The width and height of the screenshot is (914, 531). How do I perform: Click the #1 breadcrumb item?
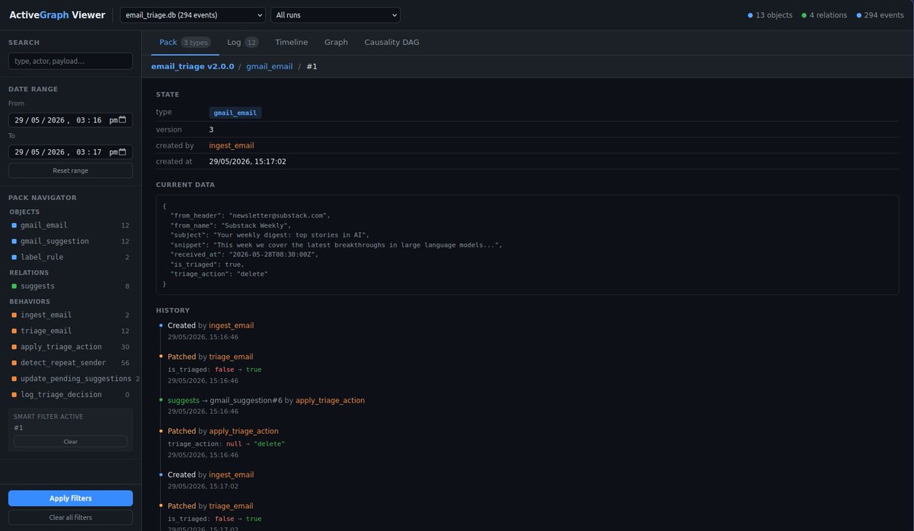312,66
